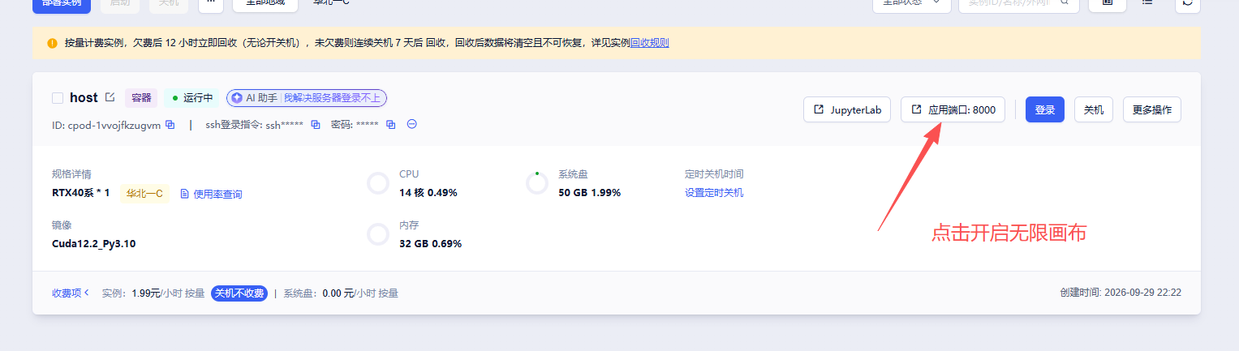Copy the instance ID cpod-1vvojfkzugvm
This screenshot has width=1239, height=351.
[170, 125]
